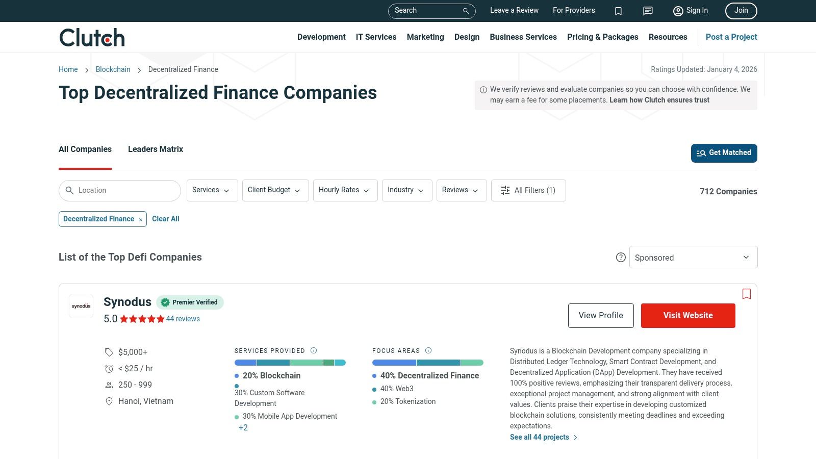Click the search magnifier icon in top bar
Image resolution: width=816 pixels, height=459 pixels.
pyautogui.click(x=466, y=11)
